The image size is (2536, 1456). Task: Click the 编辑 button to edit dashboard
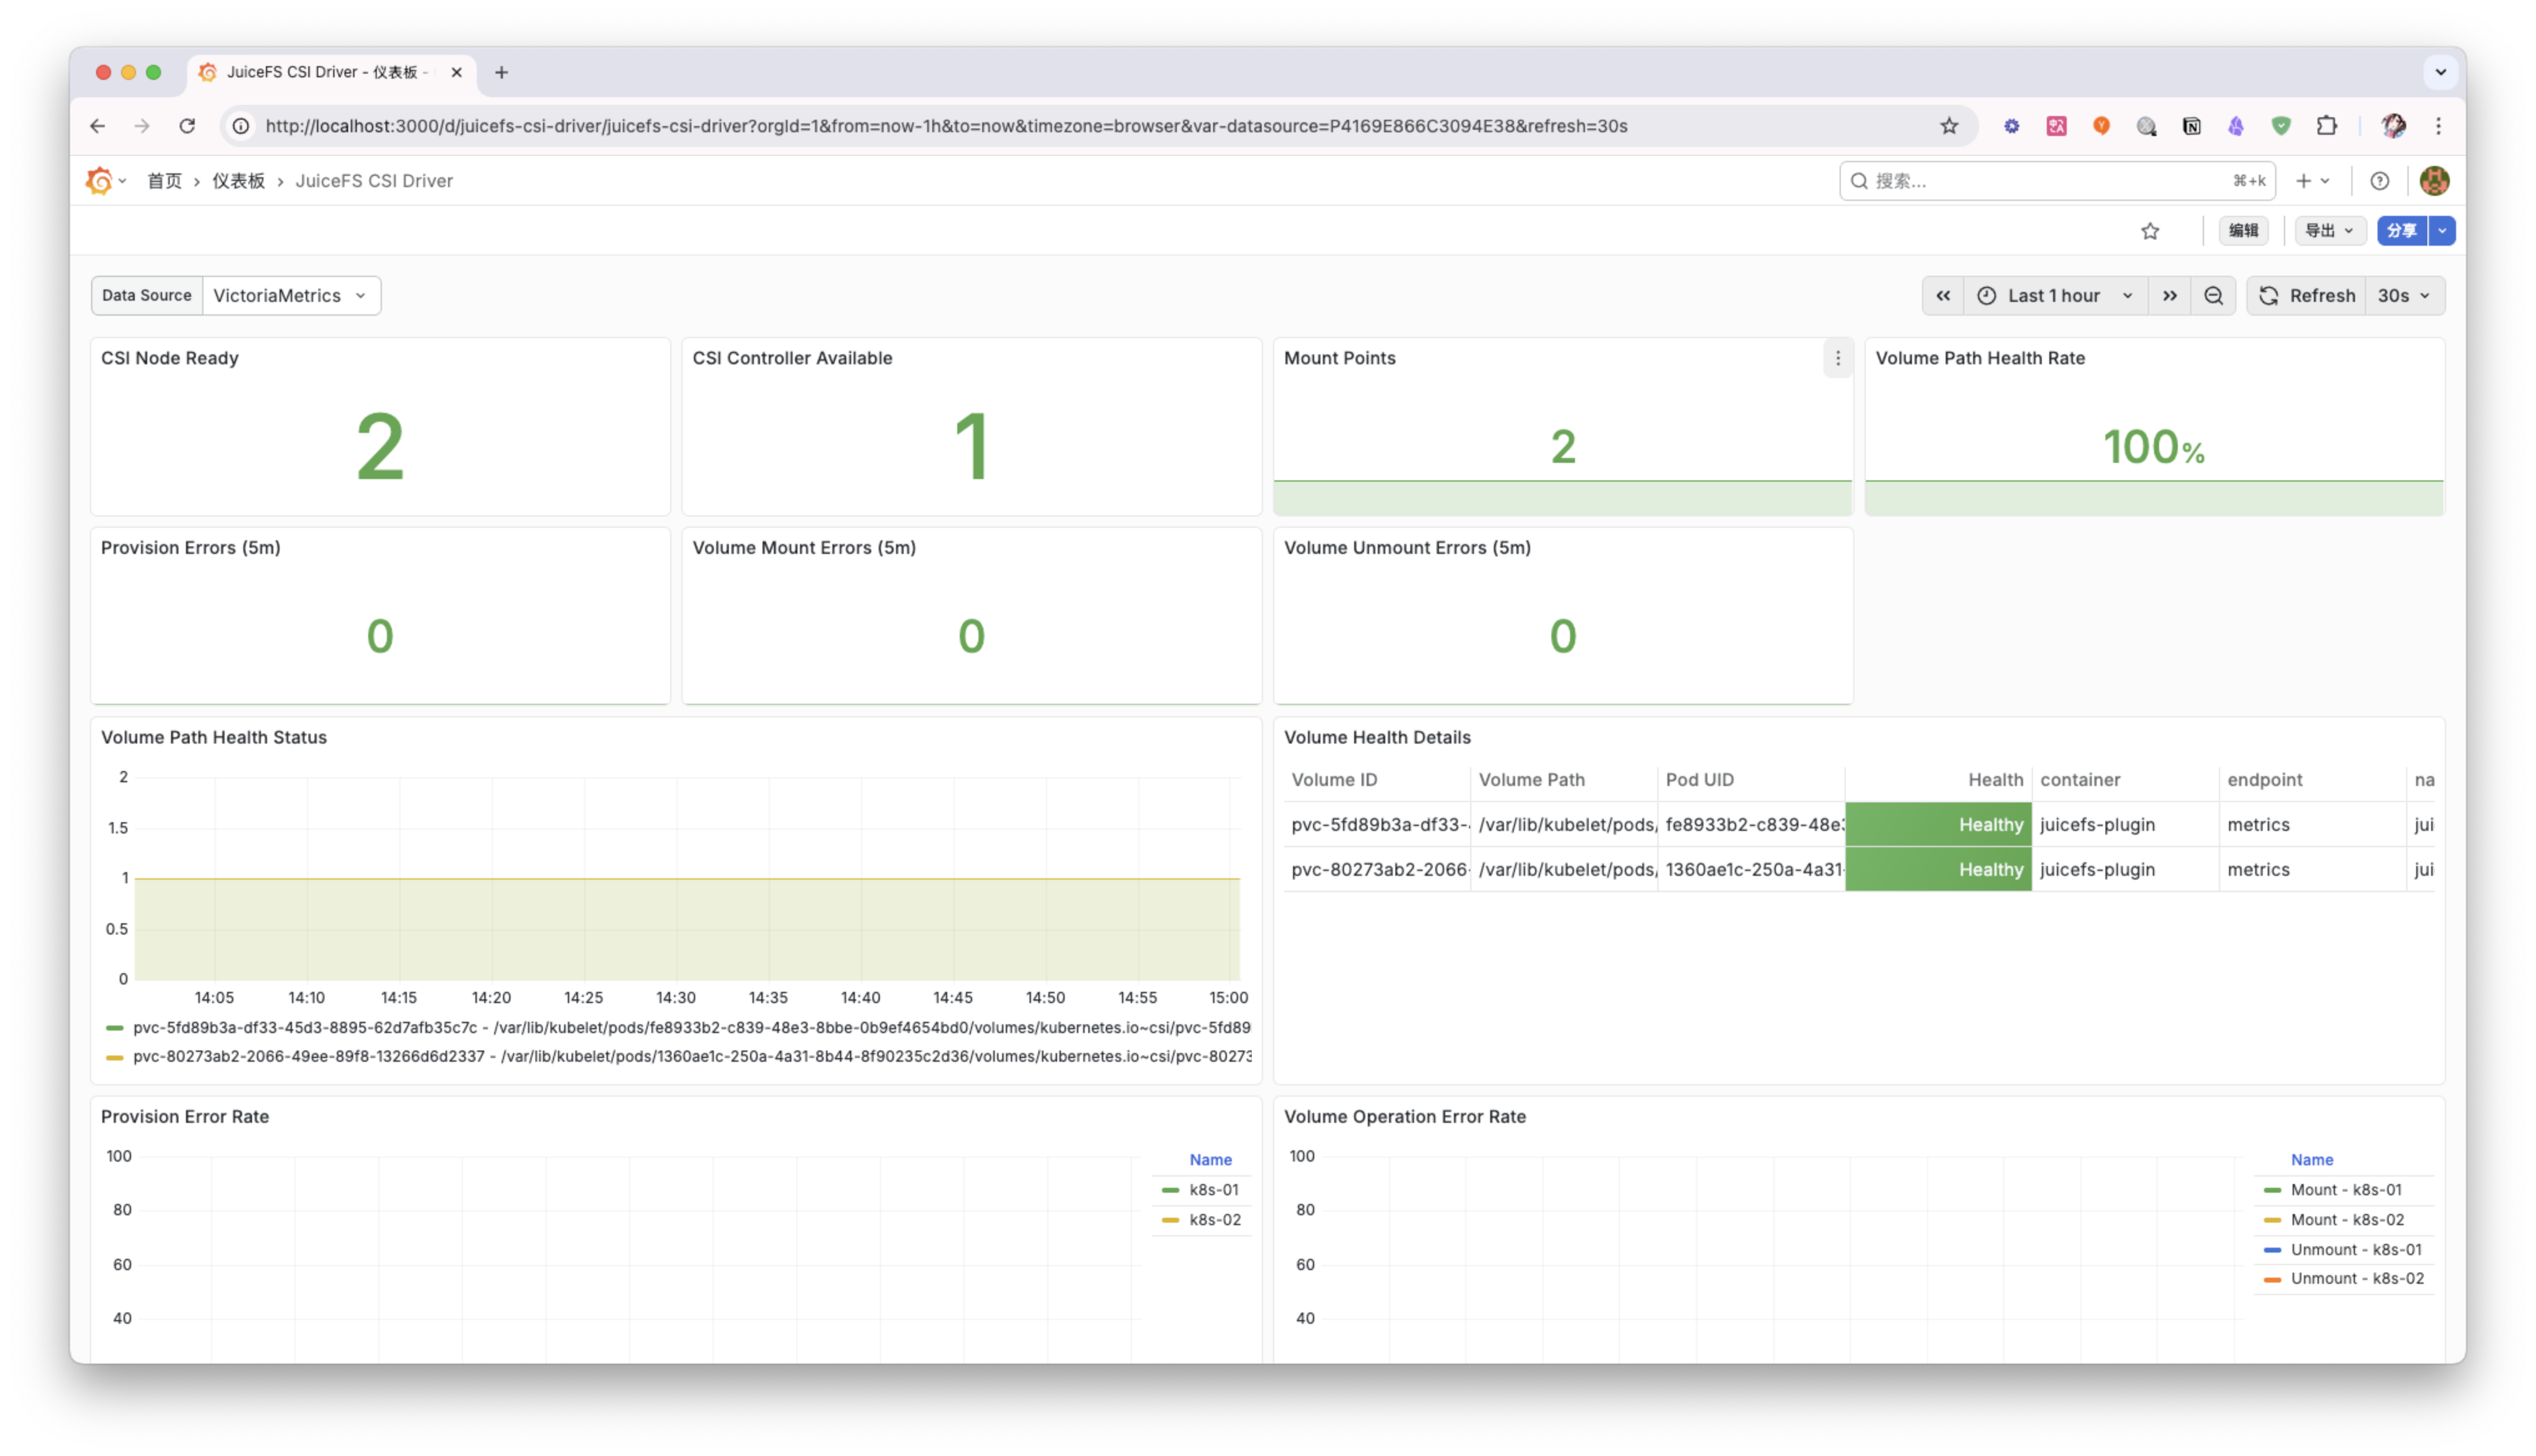coord(2244,231)
